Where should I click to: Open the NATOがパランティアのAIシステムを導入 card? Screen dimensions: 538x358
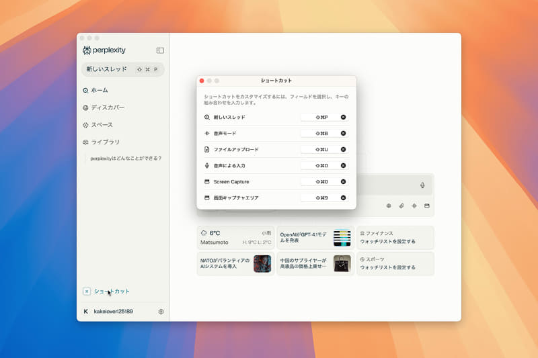click(236, 263)
